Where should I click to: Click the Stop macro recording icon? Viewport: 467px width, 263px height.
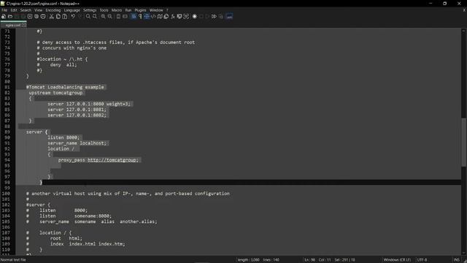(x=201, y=16)
